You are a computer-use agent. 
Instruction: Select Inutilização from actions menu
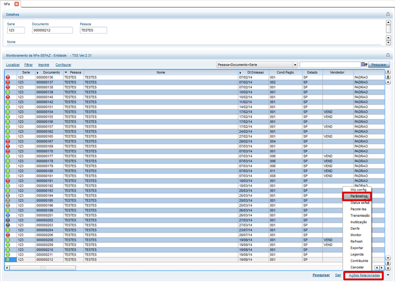click(x=358, y=222)
